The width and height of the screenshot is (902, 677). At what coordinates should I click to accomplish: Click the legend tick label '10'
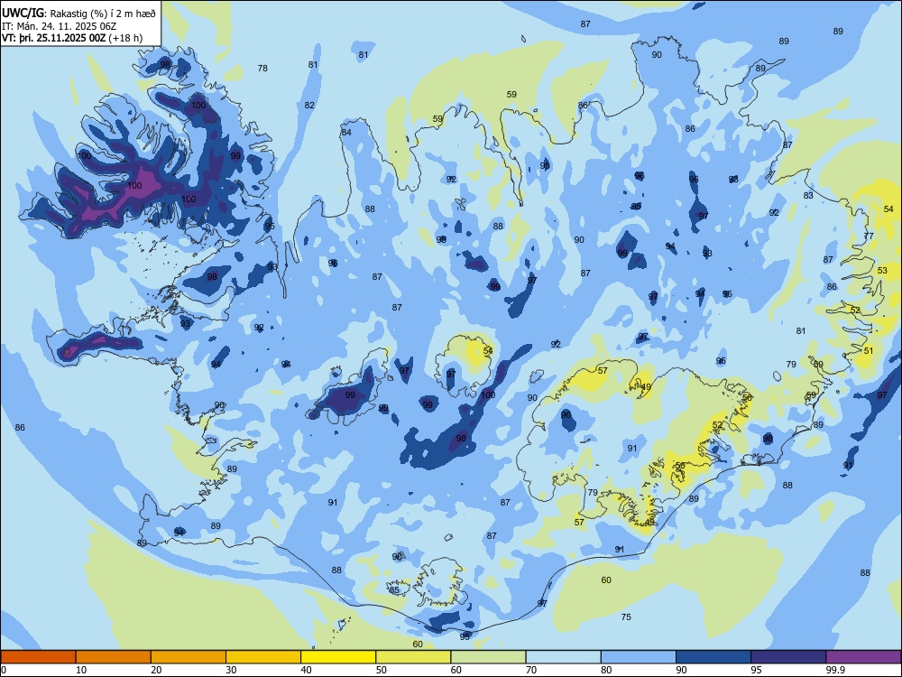(x=81, y=670)
